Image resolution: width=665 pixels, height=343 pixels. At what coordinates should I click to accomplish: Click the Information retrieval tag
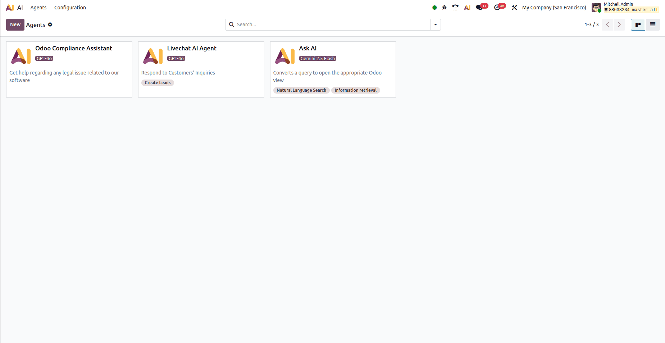point(356,90)
